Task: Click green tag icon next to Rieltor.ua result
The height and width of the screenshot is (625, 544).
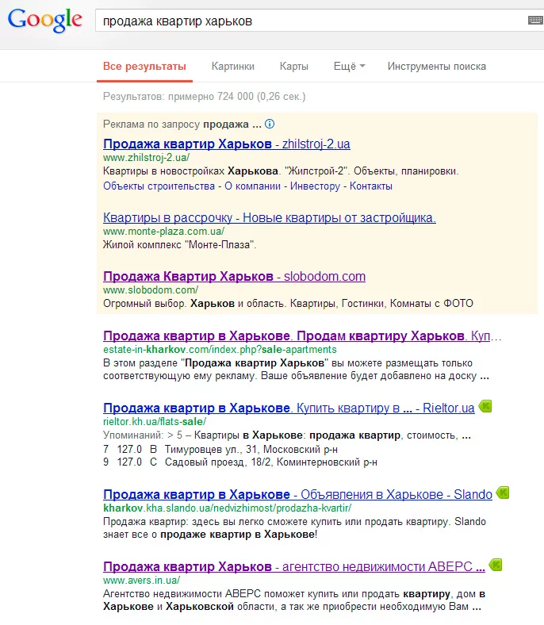Action: [x=485, y=407]
